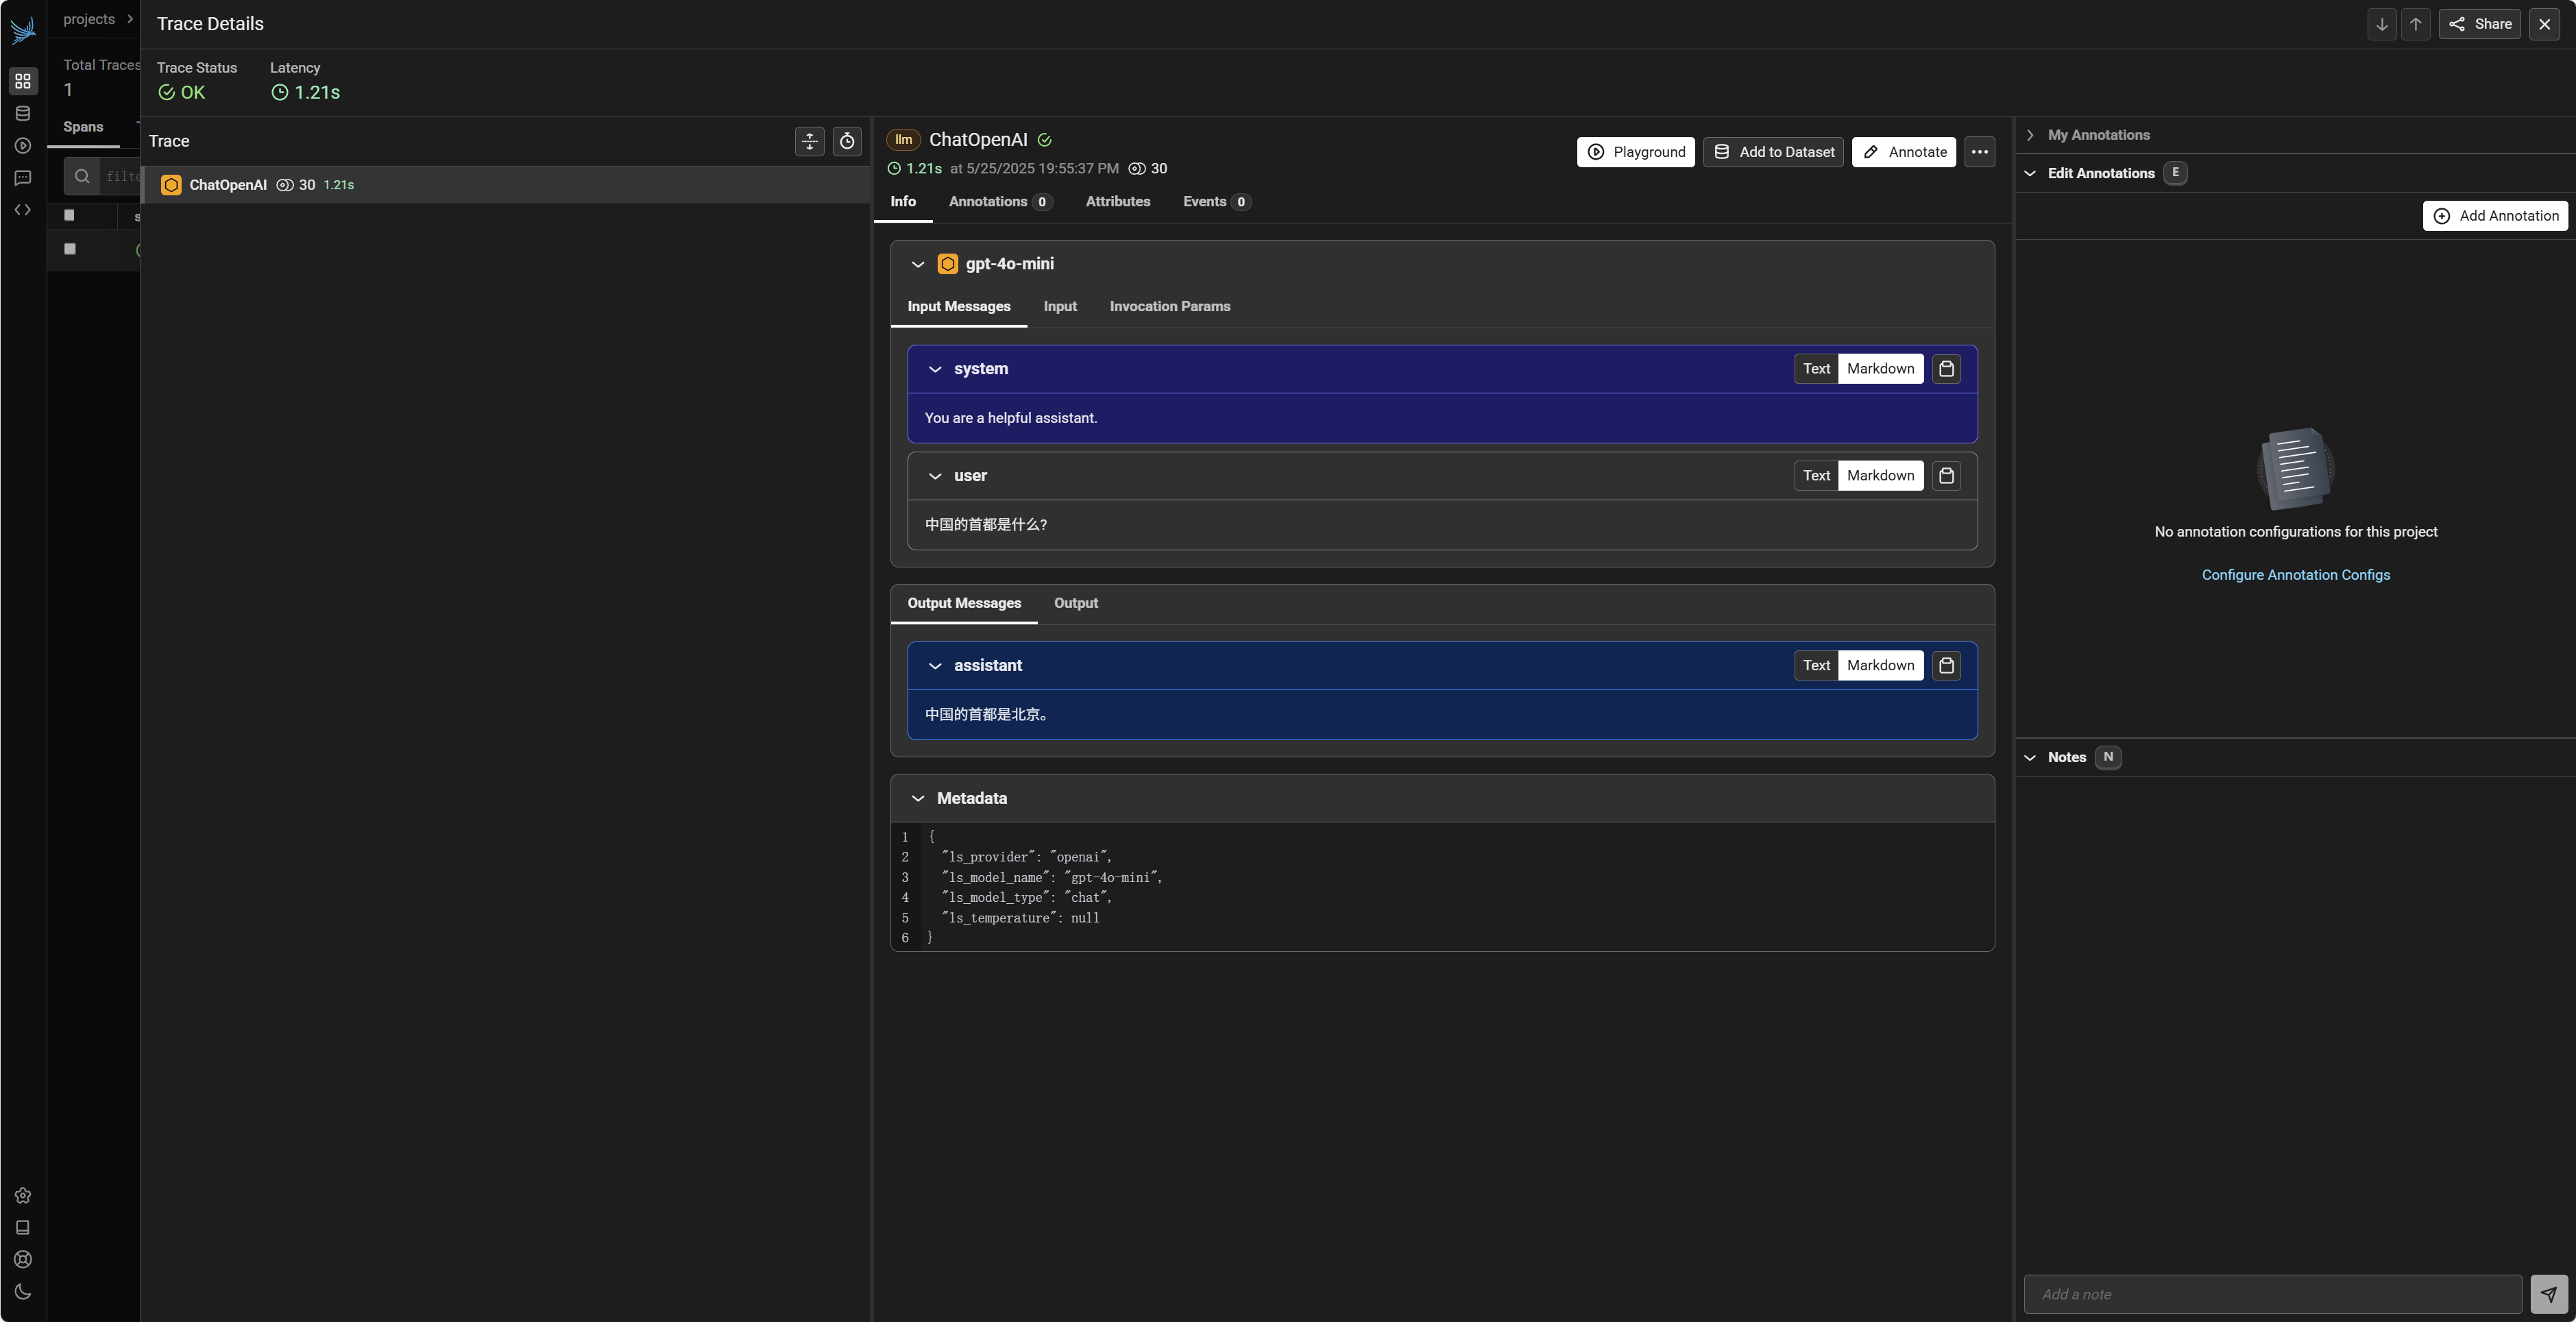Switch assistant message to Markdown view
The width and height of the screenshot is (2576, 1322).
[1880, 666]
